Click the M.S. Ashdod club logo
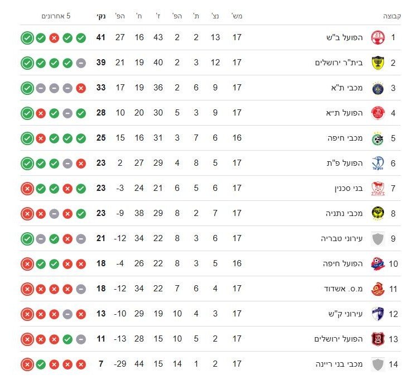The width and height of the screenshot is (403, 384). click(378, 289)
